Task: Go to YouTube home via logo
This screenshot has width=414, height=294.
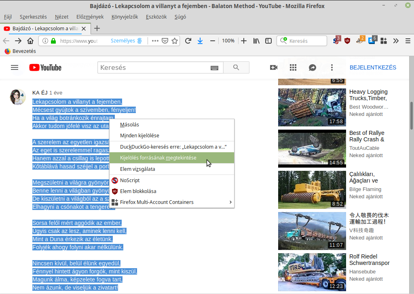Action: click(45, 67)
